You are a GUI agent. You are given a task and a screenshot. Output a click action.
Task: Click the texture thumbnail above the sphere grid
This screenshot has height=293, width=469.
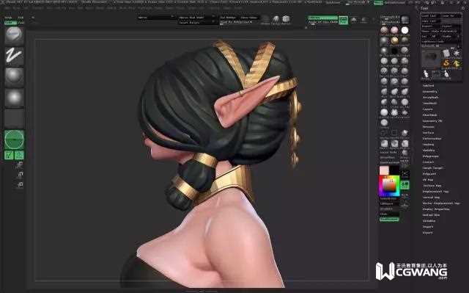pyautogui.click(x=405, y=20)
